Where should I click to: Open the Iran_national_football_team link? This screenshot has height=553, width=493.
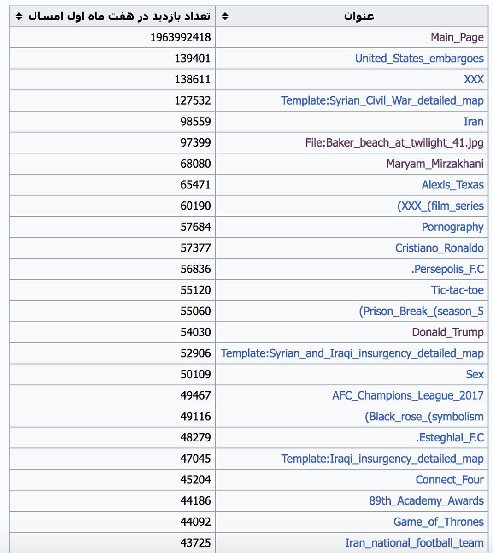click(415, 543)
